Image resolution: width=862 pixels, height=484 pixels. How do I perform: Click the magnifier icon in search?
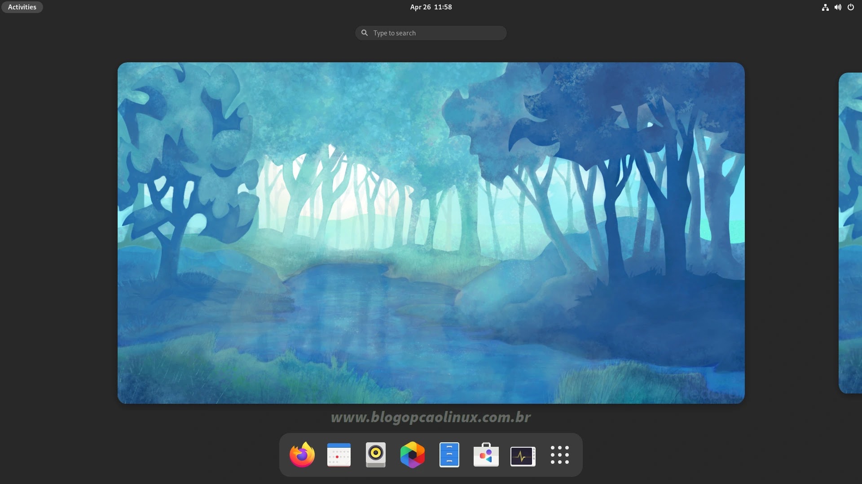click(365, 33)
